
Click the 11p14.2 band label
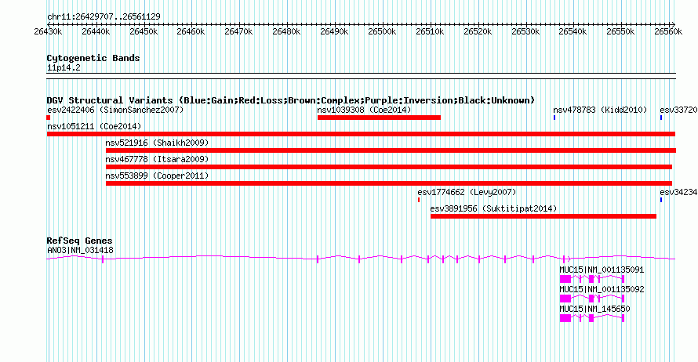click(64, 68)
